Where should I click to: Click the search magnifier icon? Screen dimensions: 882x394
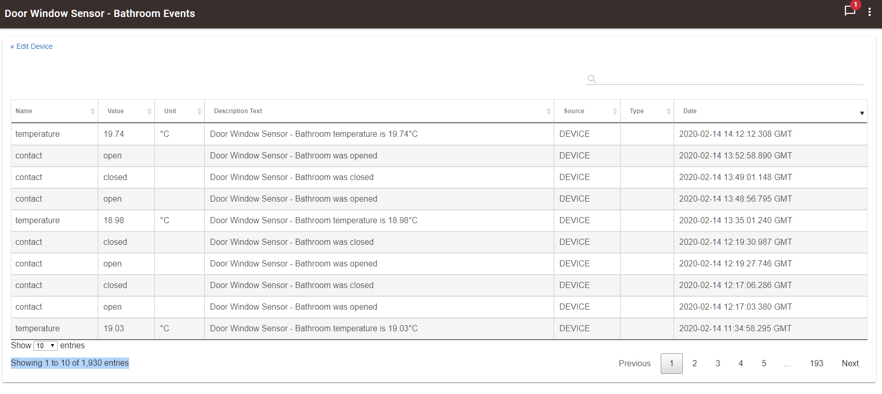[x=592, y=79]
